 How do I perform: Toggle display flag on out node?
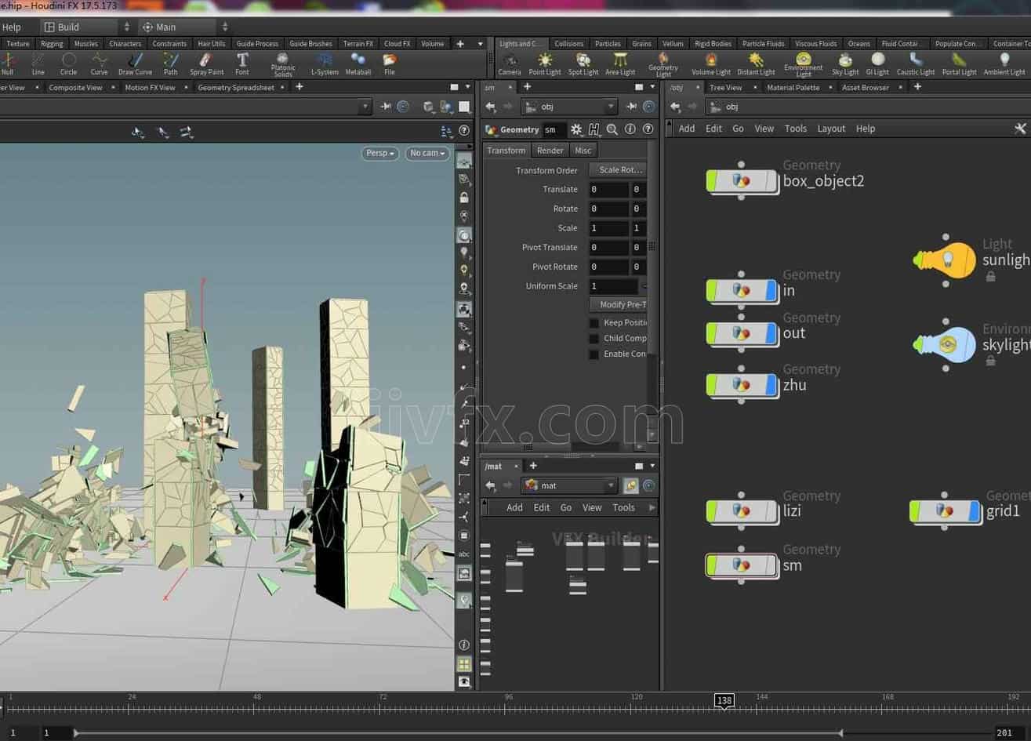770,334
